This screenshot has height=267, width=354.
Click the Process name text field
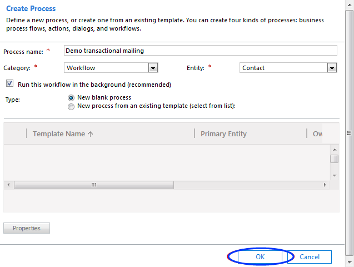(x=200, y=51)
